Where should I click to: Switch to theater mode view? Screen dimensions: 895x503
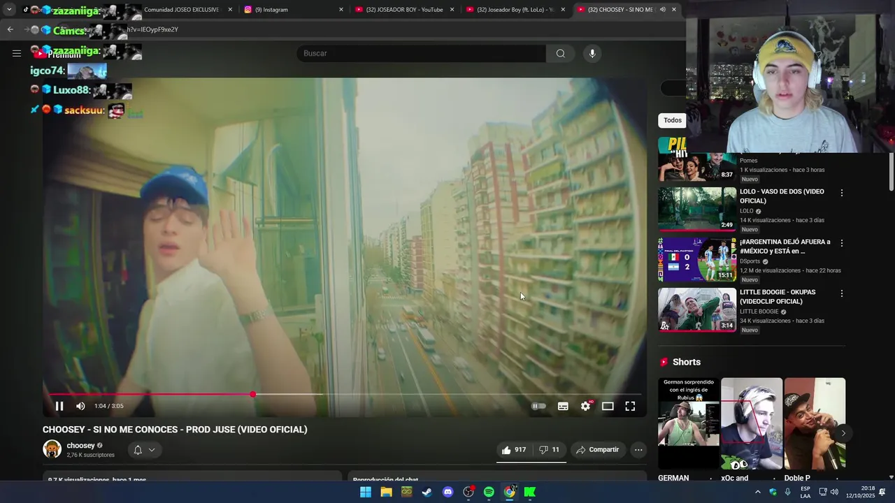click(x=608, y=406)
